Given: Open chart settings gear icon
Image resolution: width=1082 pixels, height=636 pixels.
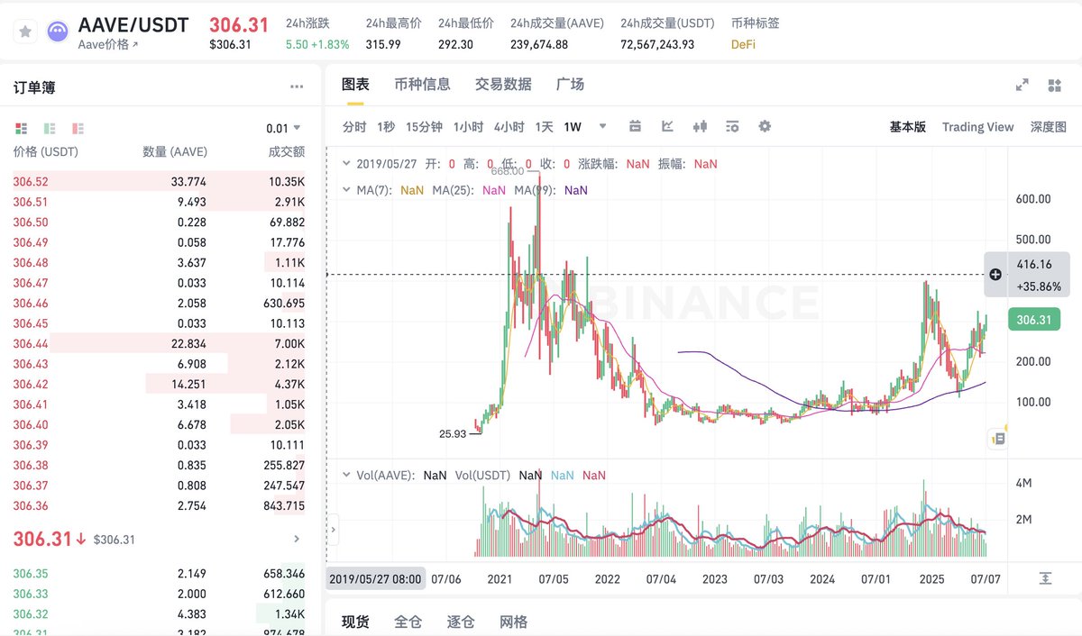Looking at the screenshot, I should pyautogui.click(x=765, y=126).
